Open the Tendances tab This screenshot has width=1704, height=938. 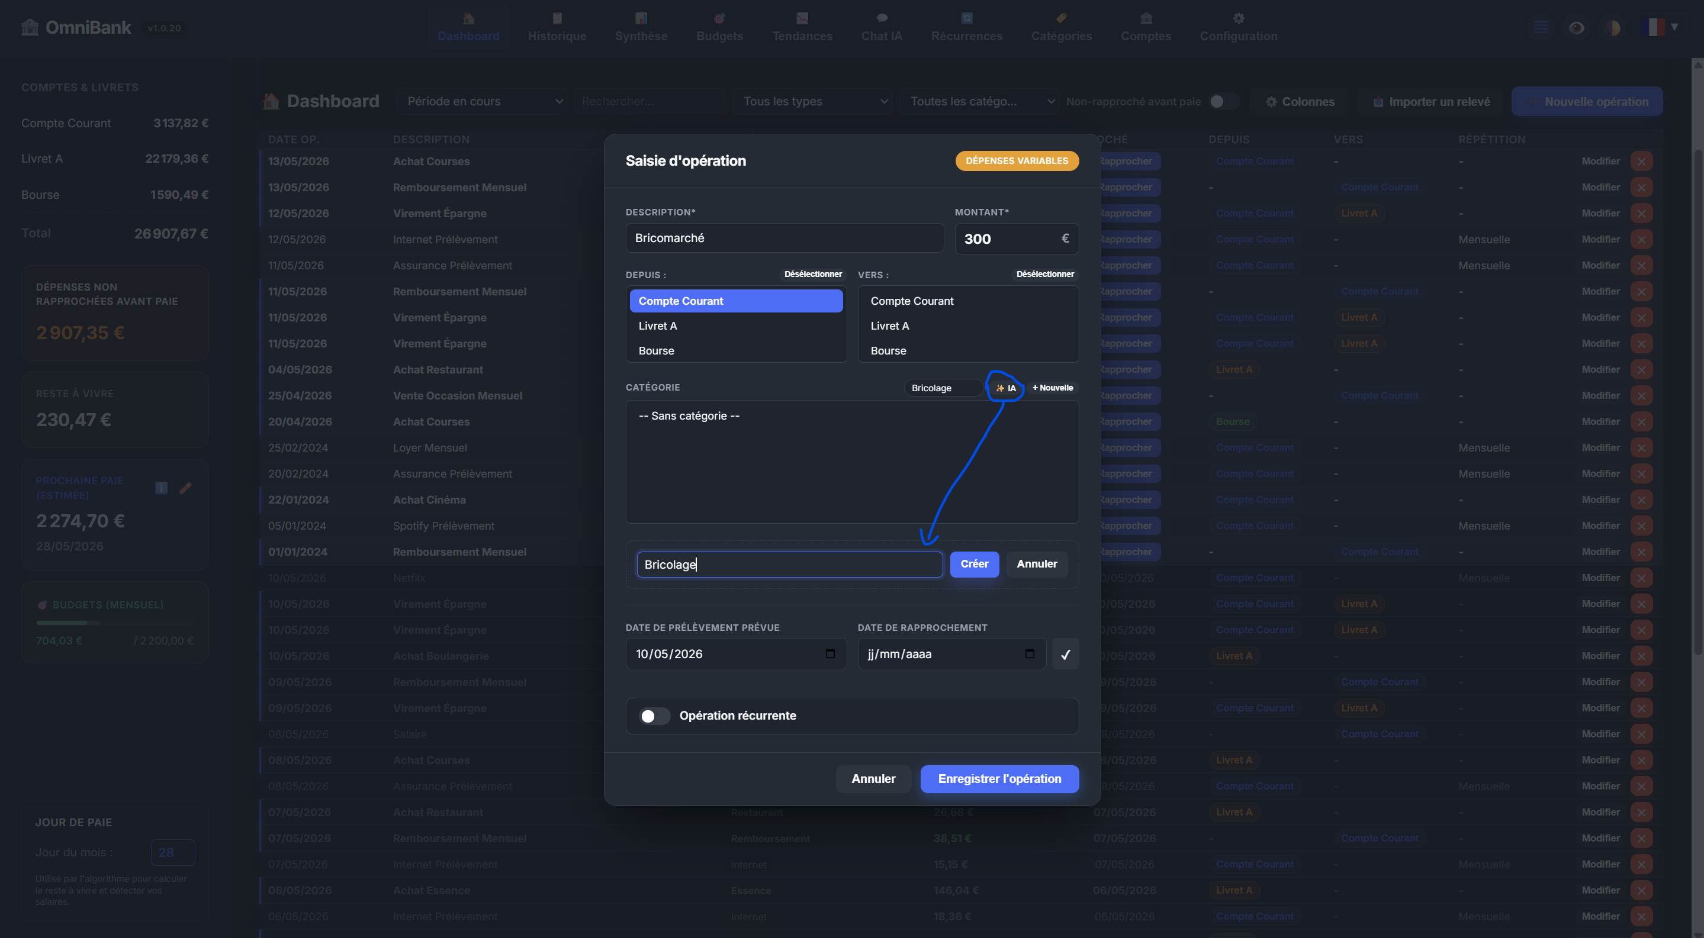pos(802,27)
